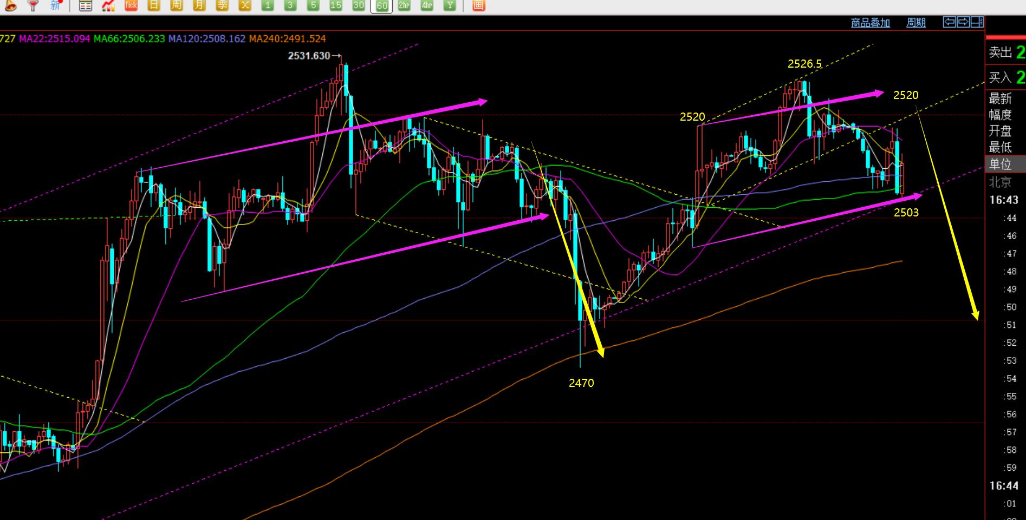
Task: Click the MA240:2491.524 indicator label
Action: (x=288, y=39)
